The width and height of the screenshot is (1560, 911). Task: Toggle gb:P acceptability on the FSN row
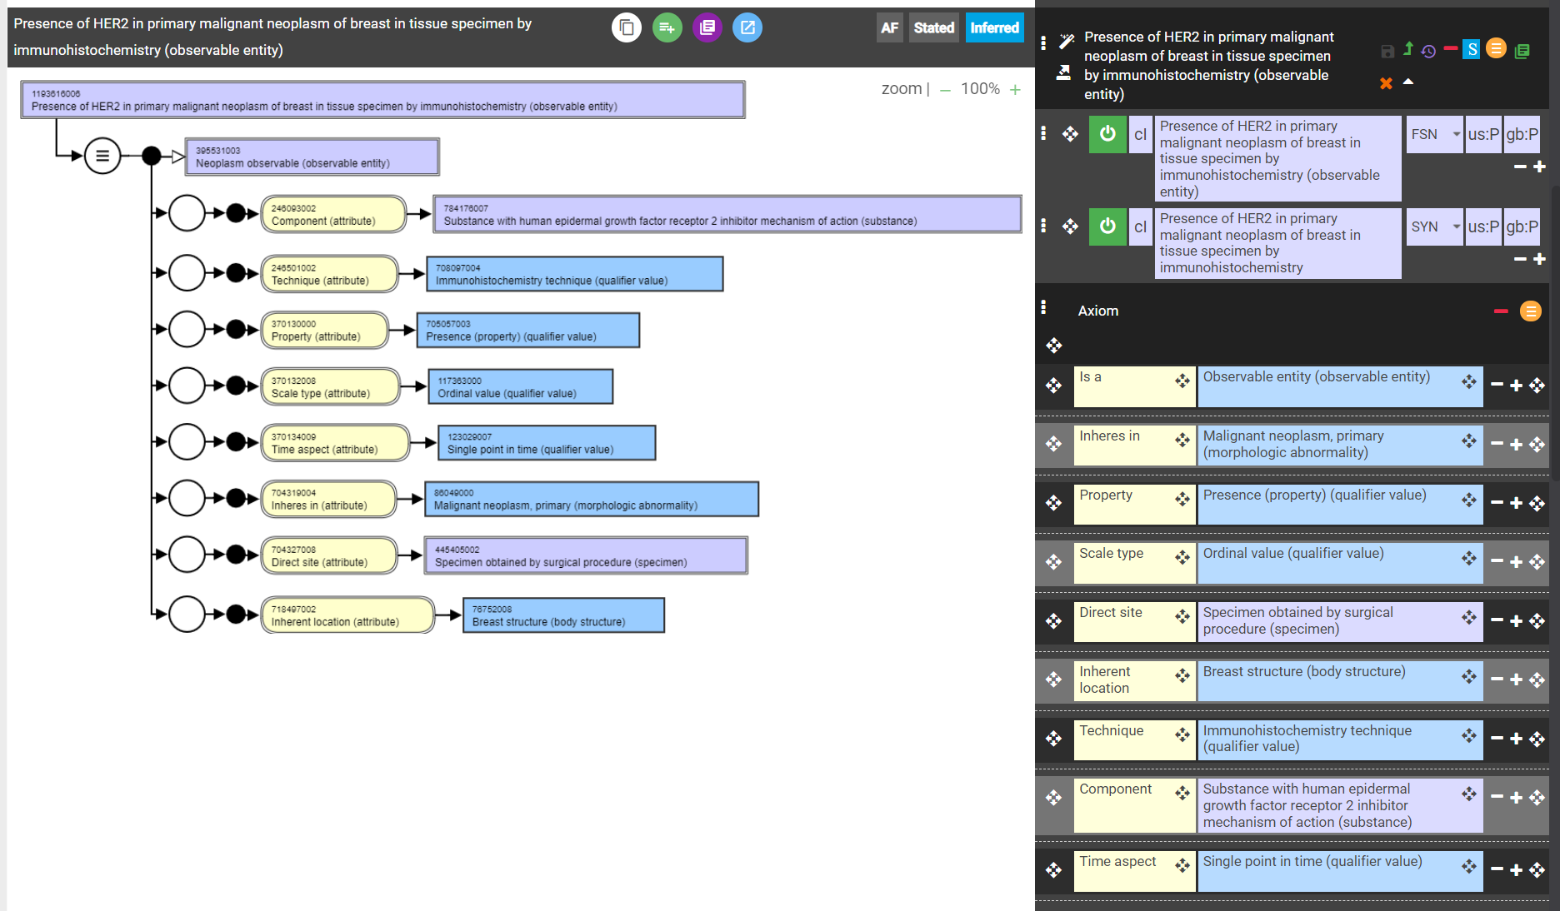coord(1522,134)
